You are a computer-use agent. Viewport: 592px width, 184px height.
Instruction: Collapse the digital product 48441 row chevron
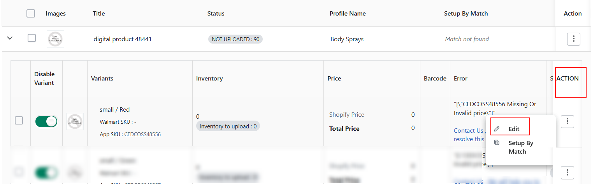(10, 38)
